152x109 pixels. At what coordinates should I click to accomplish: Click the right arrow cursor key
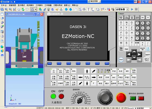pos(139,54)
